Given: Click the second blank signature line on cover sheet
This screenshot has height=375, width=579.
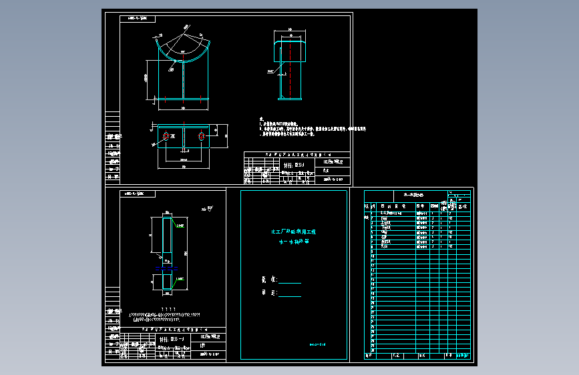Looking at the screenshot, I should (290, 296).
